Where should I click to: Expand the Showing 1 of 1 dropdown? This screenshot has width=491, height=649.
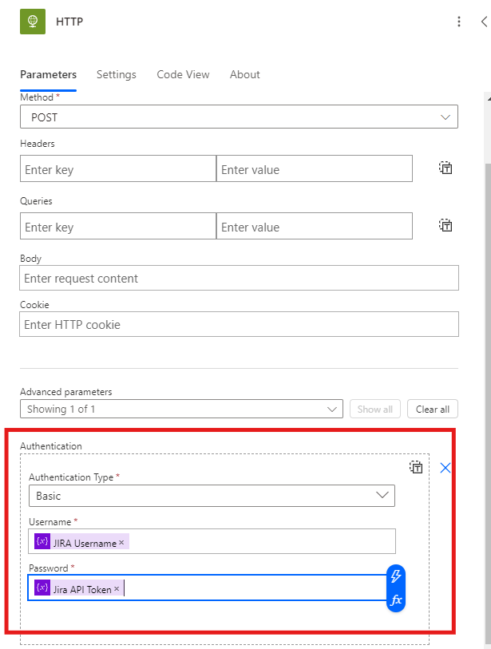(181, 409)
